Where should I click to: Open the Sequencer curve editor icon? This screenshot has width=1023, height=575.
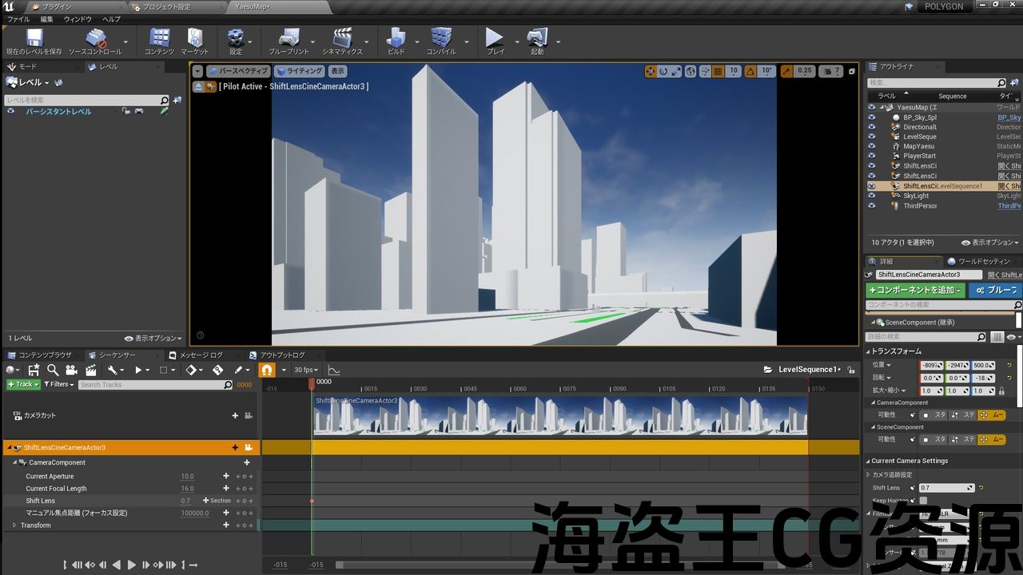pos(334,370)
